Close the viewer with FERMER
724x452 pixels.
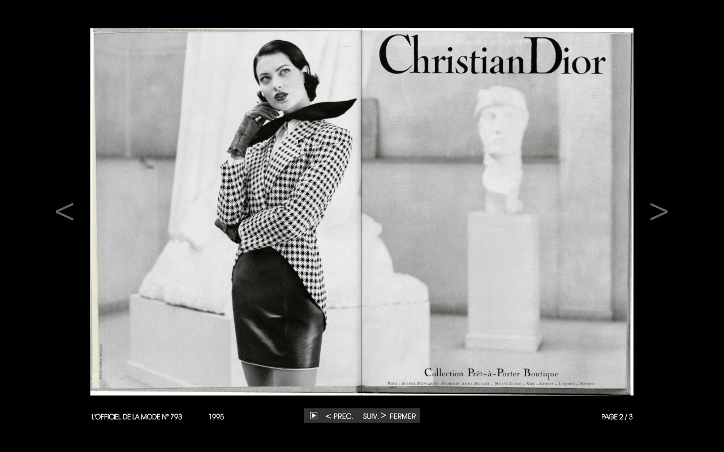click(403, 416)
